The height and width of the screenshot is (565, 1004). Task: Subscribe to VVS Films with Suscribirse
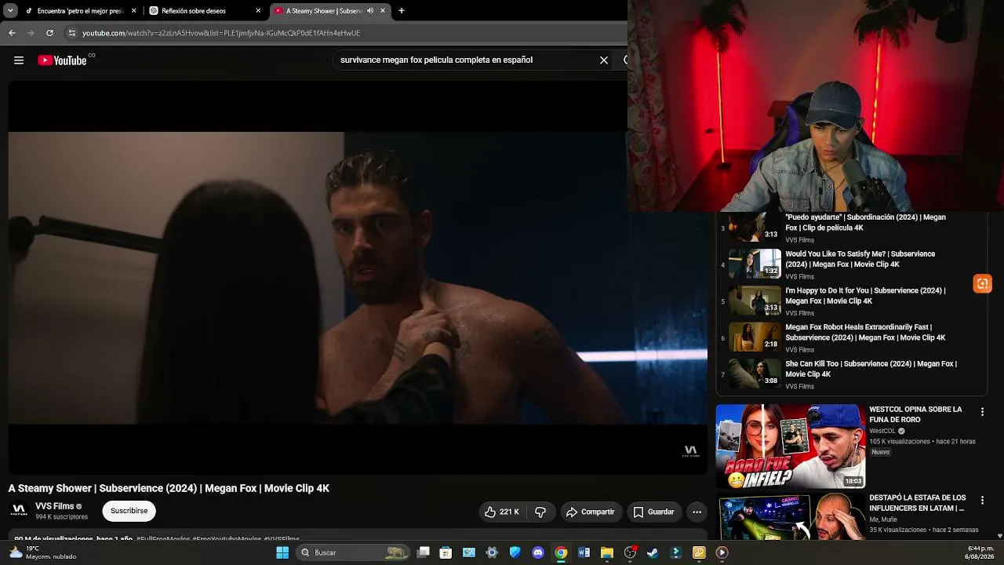tap(129, 511)
